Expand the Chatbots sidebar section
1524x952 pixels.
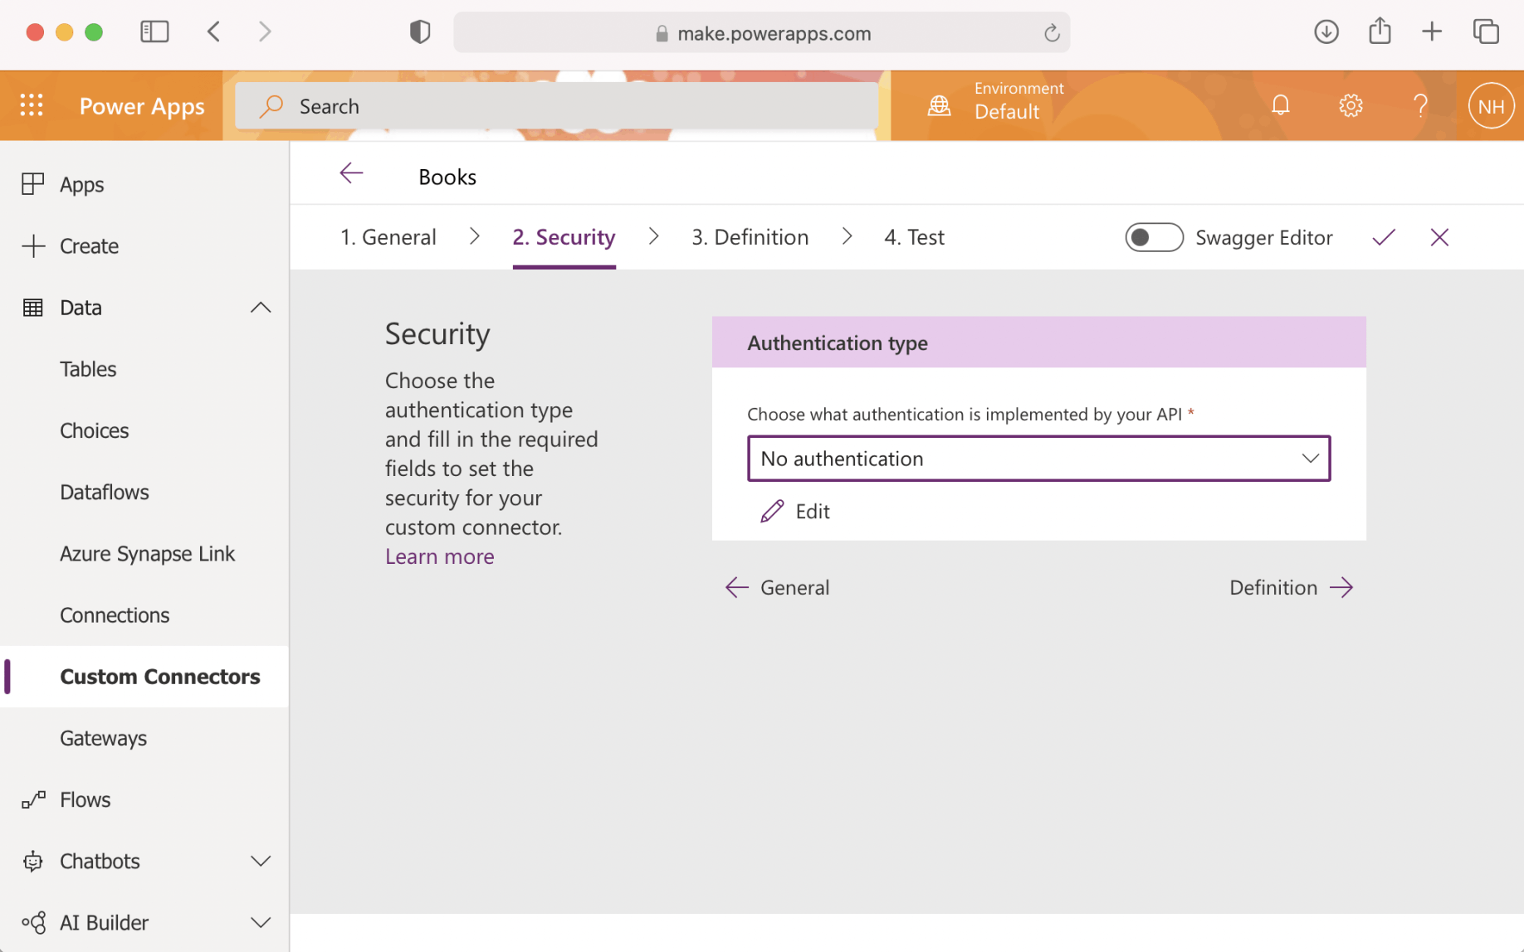tap(261, 861)
